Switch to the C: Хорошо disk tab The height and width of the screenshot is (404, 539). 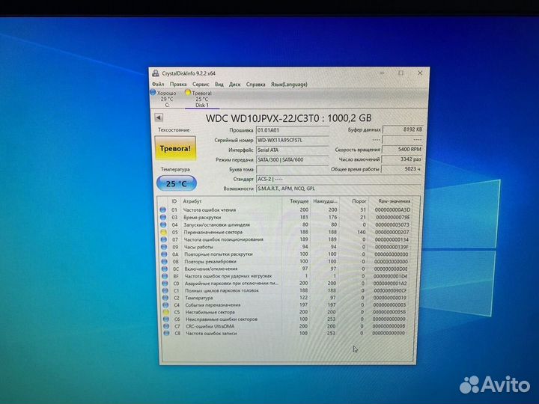(166, 99)
